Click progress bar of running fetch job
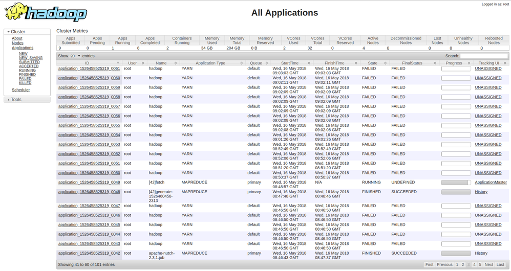The height and width of the screenshot is (271, 511). [x=456, y=183]
